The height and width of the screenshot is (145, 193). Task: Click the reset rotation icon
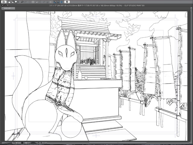pos(44,143)
